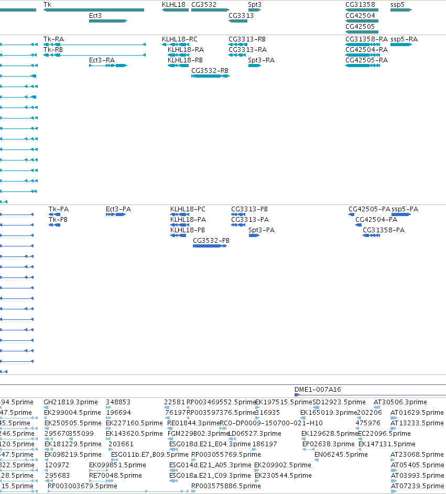Select the Spt3-RA transcript label

click(261, 60)
